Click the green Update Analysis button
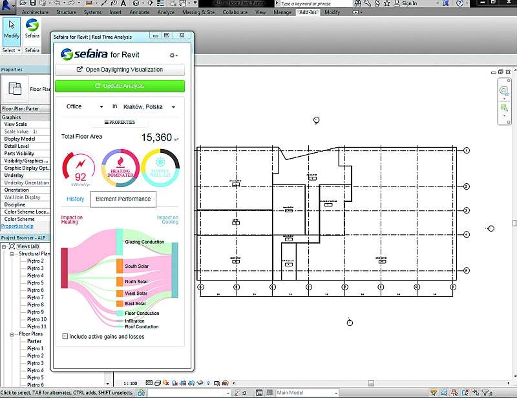Screen dimensions: 517x398 click(x=120, y=86)
